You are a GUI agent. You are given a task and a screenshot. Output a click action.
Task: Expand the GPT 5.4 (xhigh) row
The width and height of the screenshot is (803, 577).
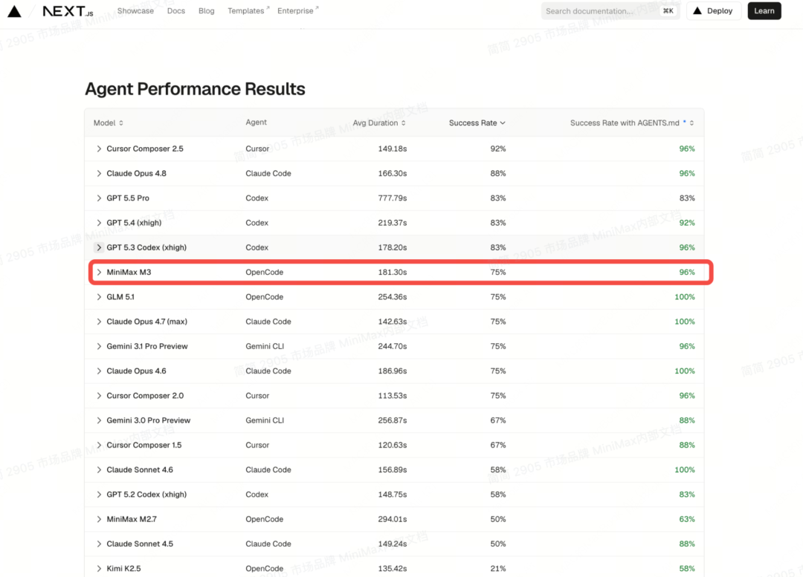pos(99,223)
